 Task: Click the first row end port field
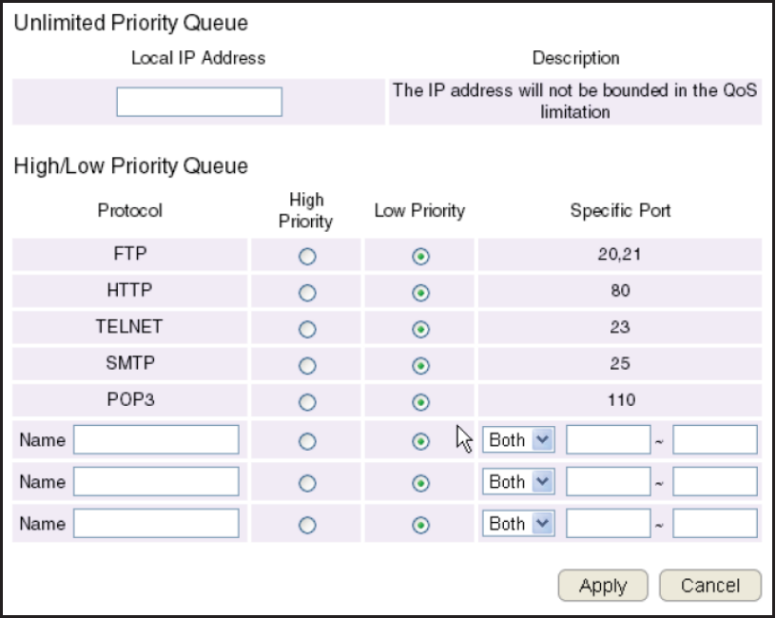tap(715, 439)
